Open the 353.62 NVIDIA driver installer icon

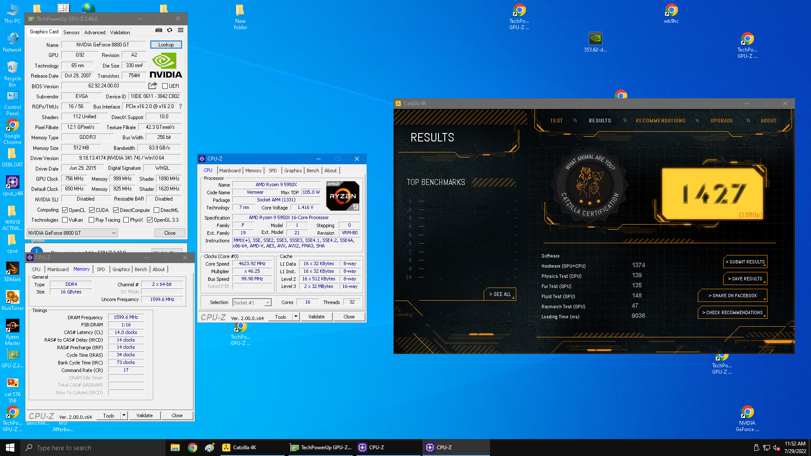[x=595, y=42]
